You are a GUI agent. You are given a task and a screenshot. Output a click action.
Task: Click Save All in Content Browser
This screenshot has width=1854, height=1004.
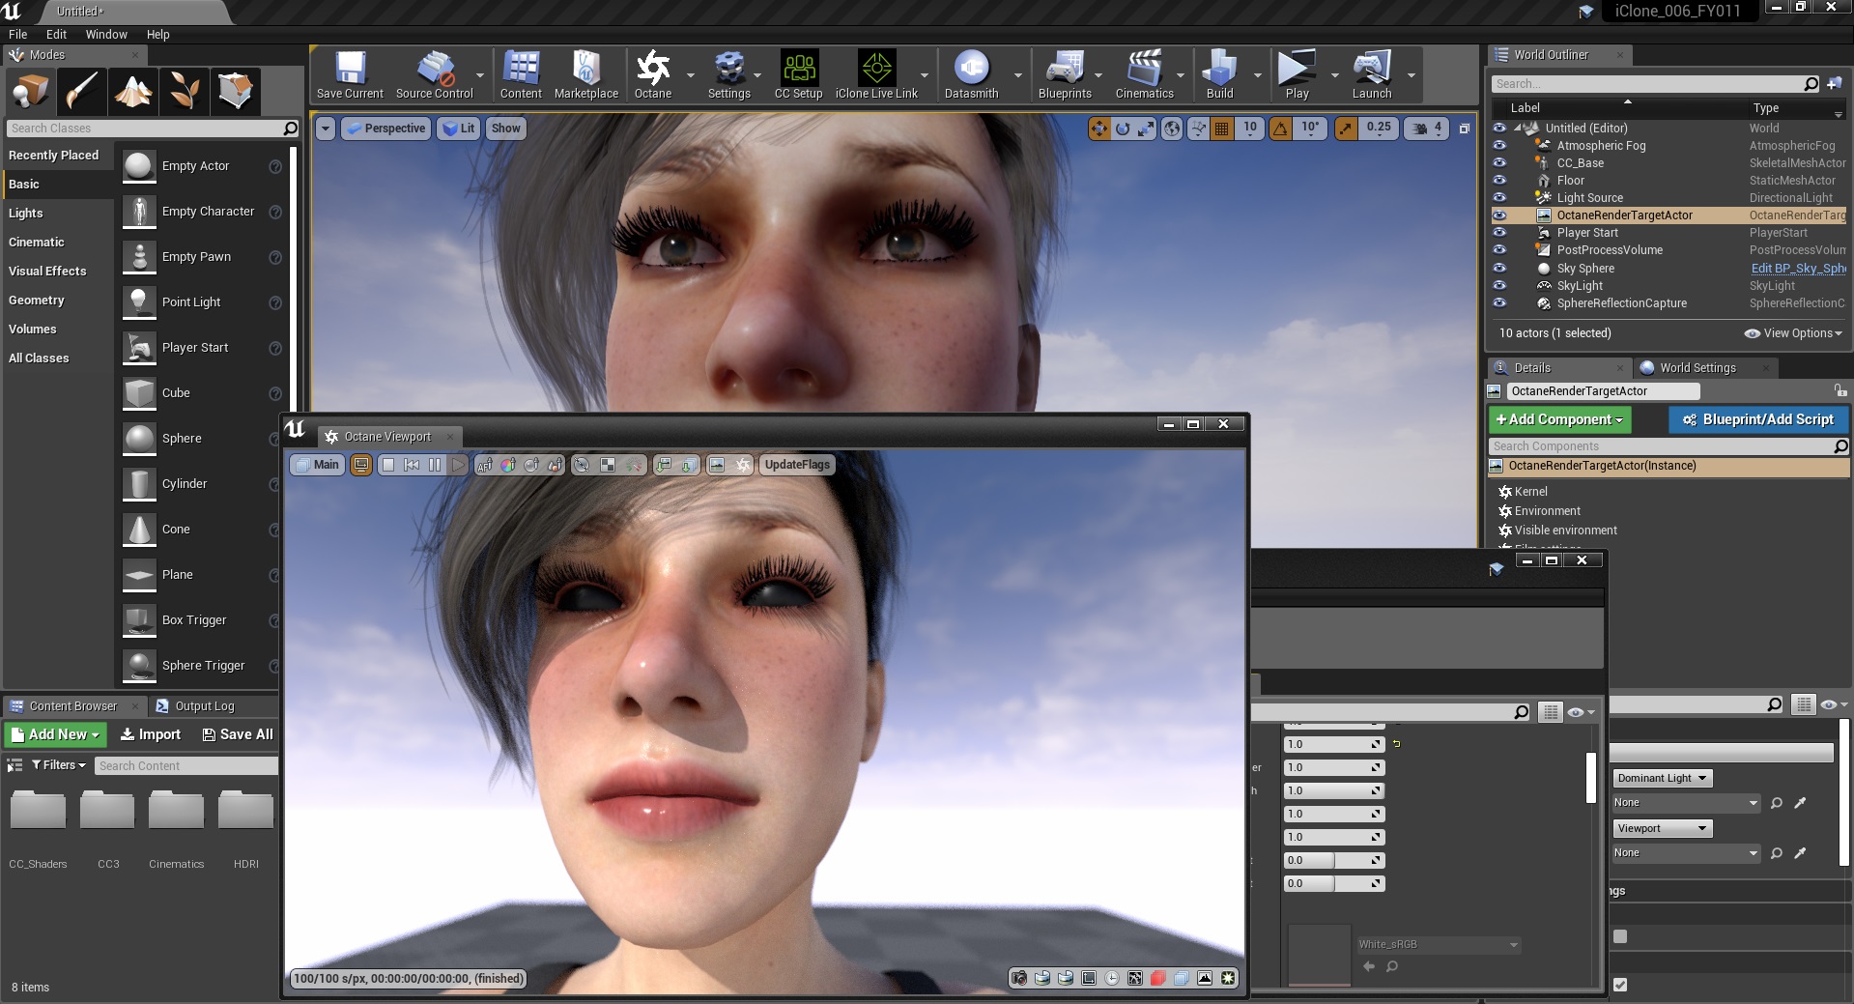coord(238,734)
